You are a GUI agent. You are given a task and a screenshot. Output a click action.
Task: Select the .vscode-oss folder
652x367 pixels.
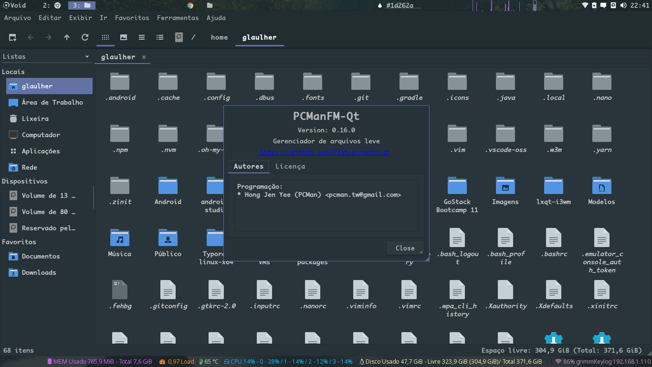(505, 139)
